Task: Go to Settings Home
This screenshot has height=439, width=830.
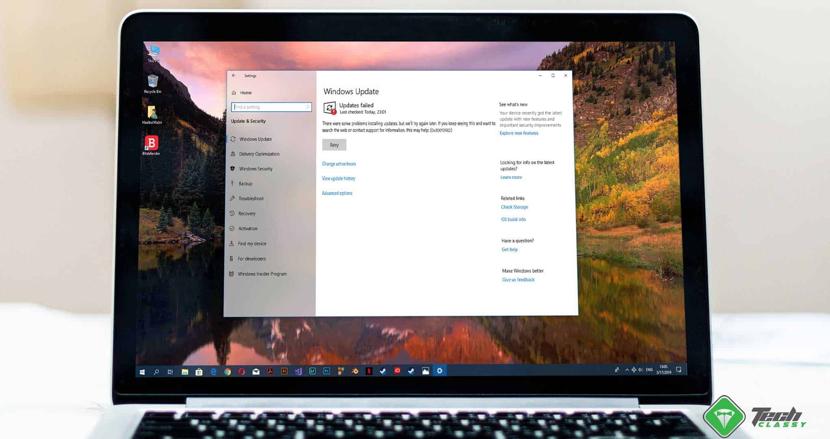Action: pyautogui.click(x=245, y=93)
